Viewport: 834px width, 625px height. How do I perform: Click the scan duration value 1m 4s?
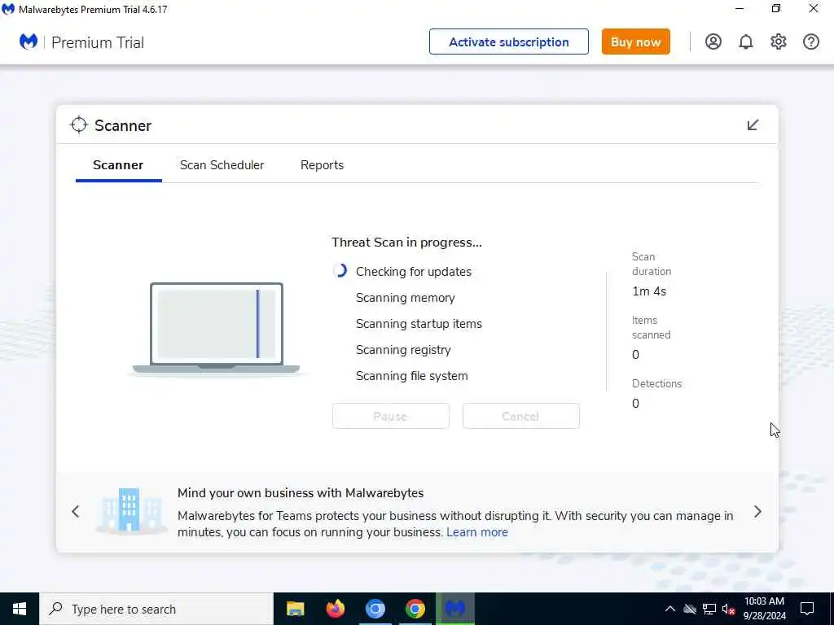[649, 291]
